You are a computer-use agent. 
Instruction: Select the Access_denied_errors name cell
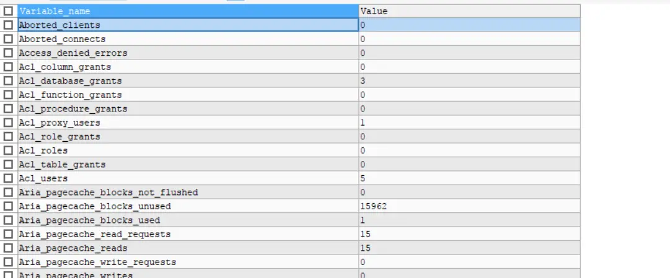pyautogui.click(x=188, y=53)
